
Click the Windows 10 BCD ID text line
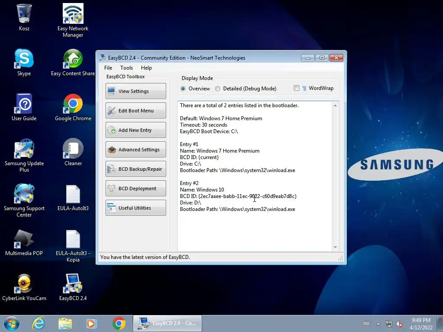click(x=238, y=196)
